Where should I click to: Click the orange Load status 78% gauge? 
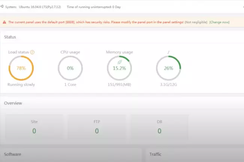(21, 68)
